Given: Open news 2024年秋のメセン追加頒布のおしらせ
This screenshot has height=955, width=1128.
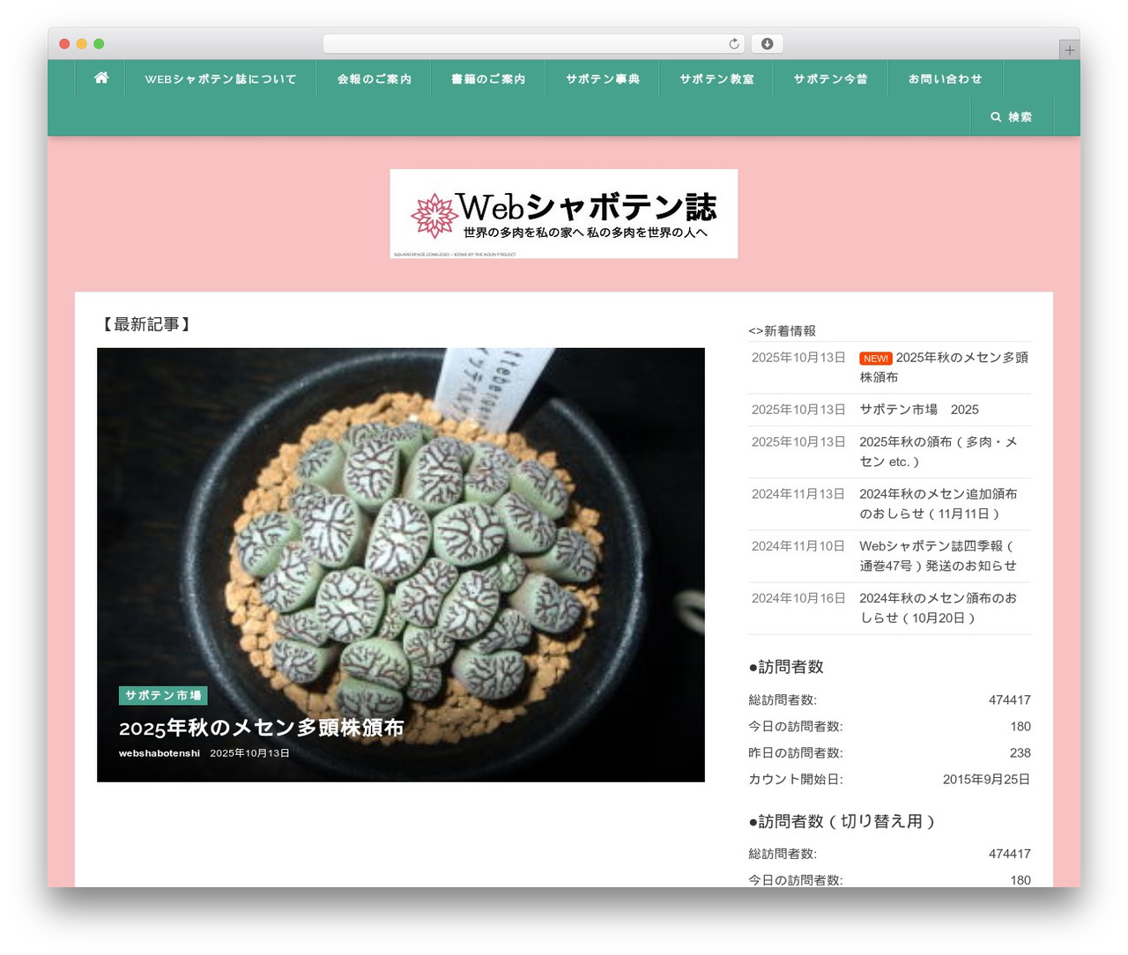Looking at the screenshot, I should coord(939,504).
